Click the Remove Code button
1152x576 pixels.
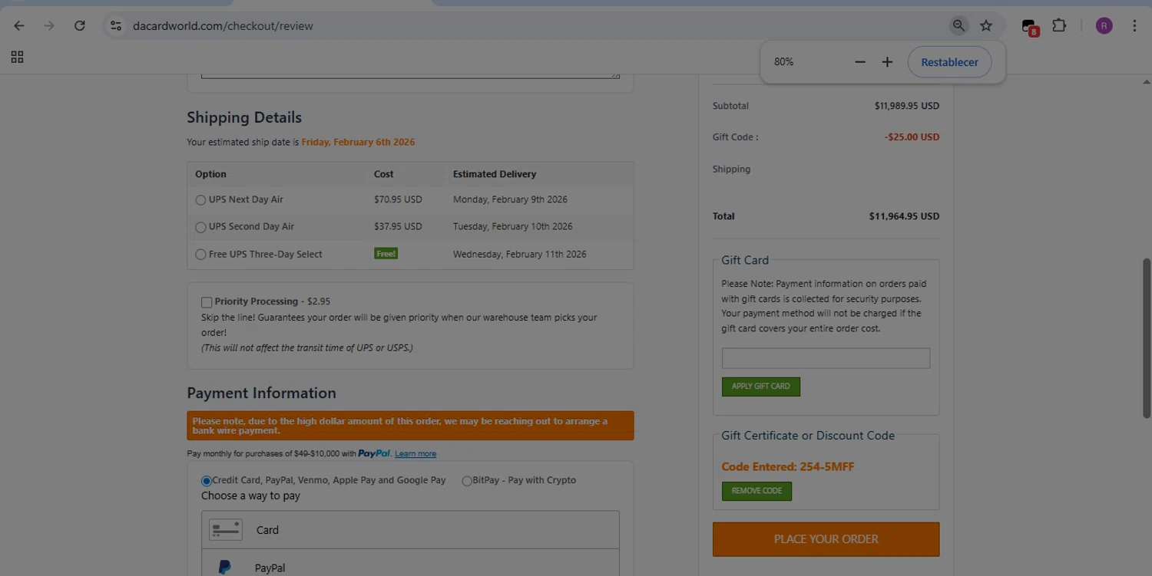click(756, 491)
